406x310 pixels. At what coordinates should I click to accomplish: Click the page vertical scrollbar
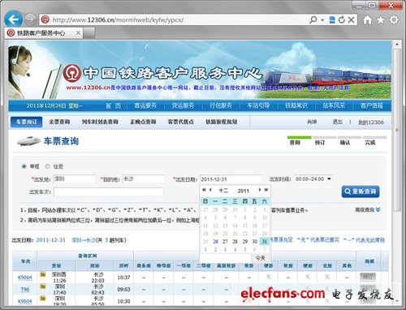pyautogui.click(x=397, y=173)
